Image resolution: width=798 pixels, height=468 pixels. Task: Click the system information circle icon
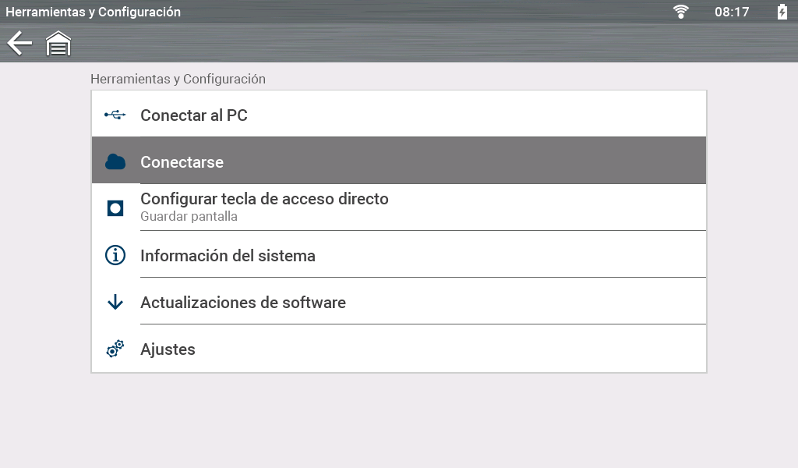point(115,255)
